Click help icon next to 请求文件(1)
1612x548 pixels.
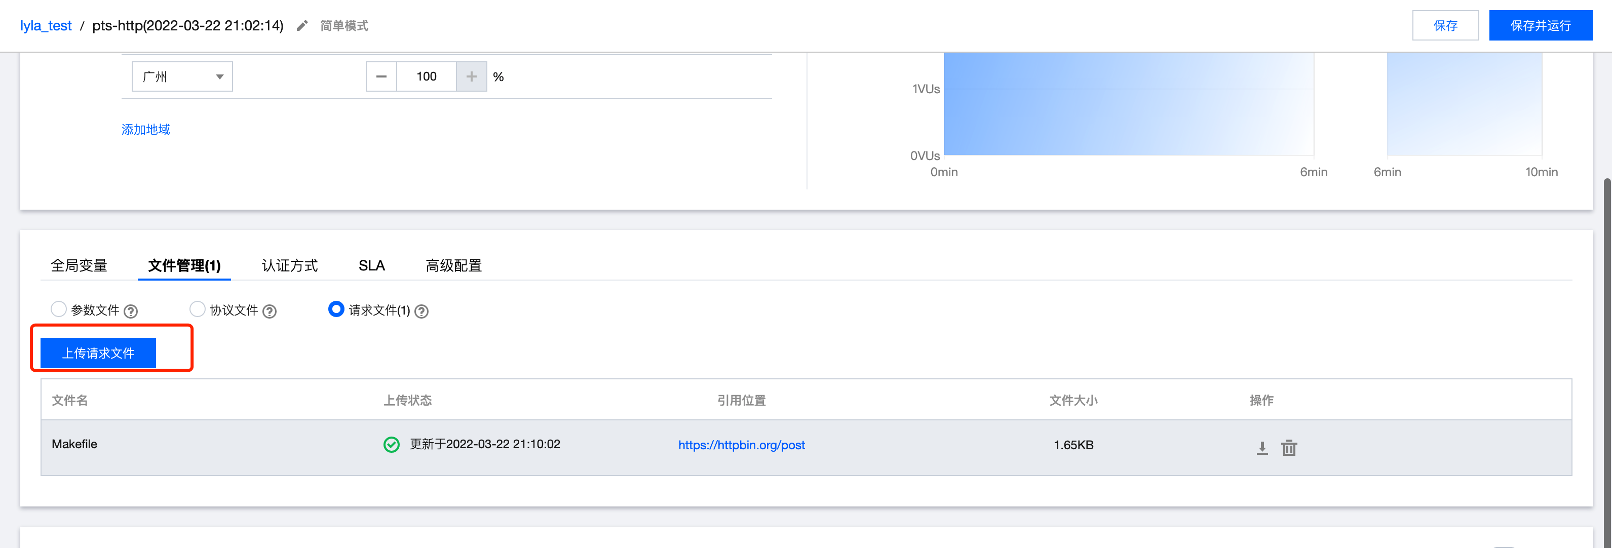[422, 311]
